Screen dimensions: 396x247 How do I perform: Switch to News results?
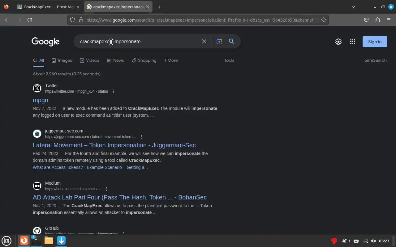[115, 61]
